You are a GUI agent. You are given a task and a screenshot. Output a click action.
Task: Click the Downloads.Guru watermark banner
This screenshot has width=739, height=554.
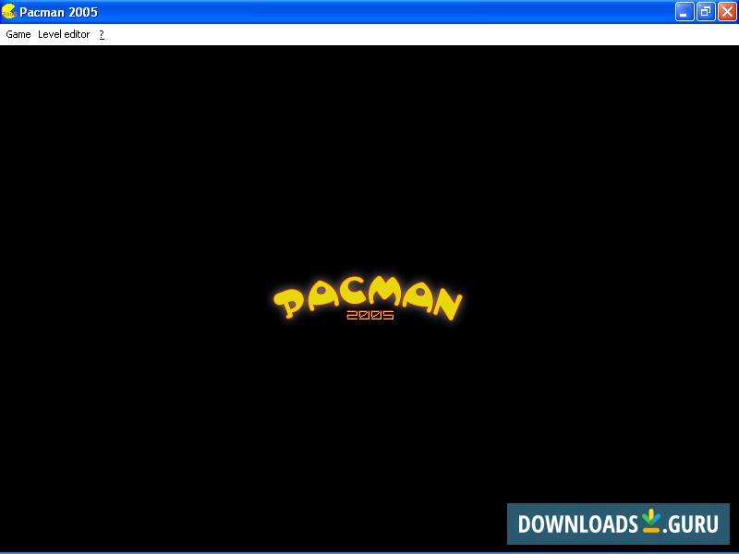click(616, 524)
